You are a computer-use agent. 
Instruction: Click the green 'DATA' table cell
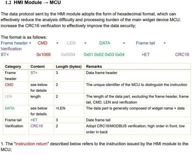(10, 108)
